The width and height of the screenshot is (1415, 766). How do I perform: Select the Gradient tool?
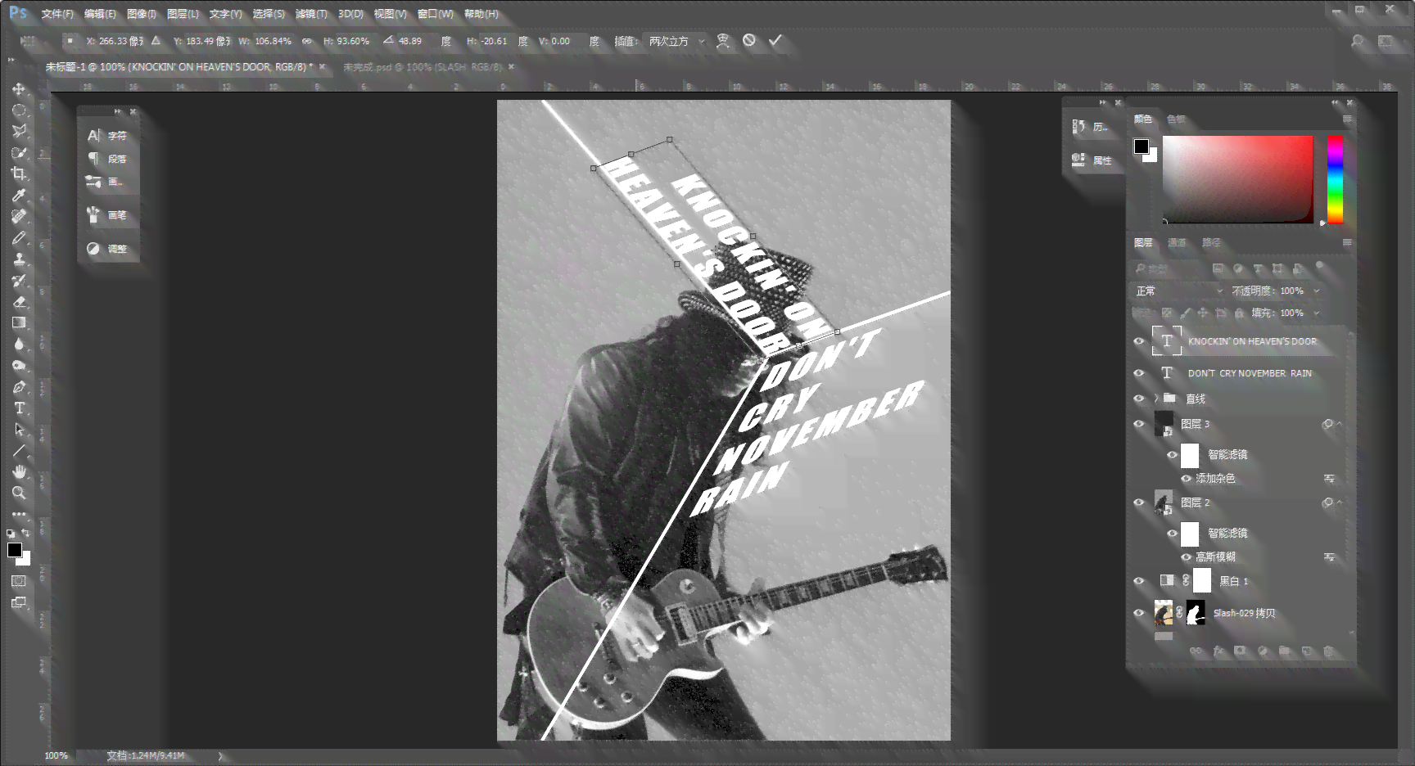(19, 322)
